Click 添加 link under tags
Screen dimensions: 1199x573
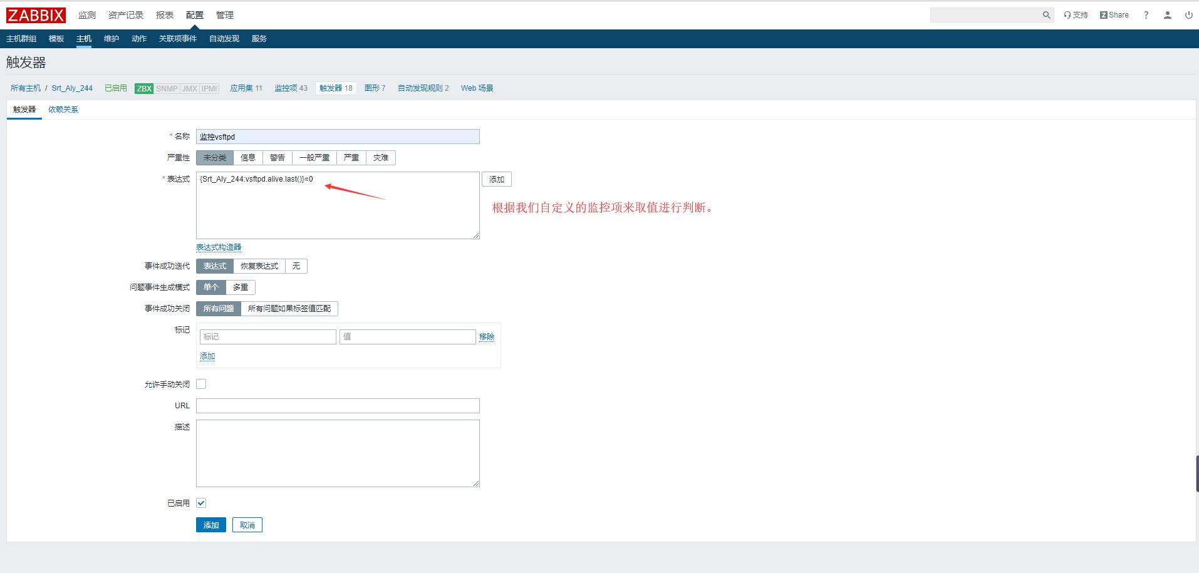207,356
